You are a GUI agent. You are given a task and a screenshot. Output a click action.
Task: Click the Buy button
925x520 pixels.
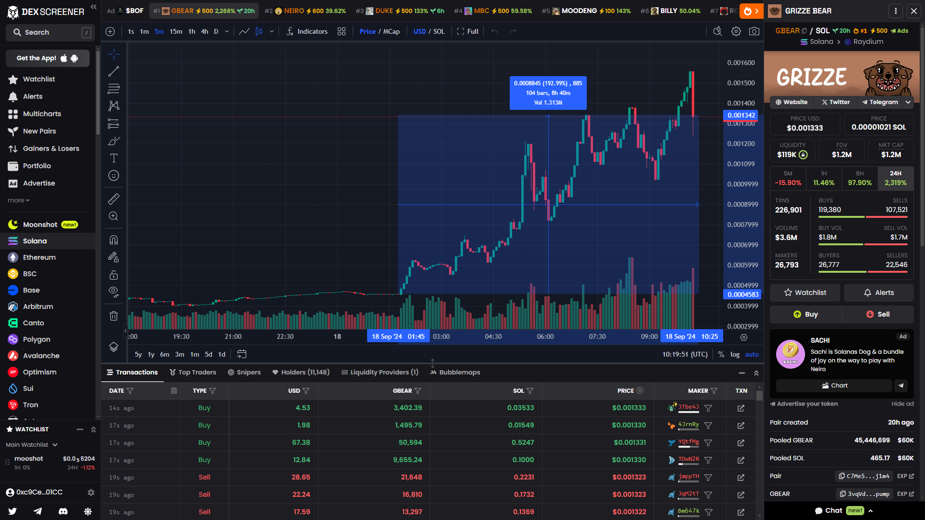806,314
